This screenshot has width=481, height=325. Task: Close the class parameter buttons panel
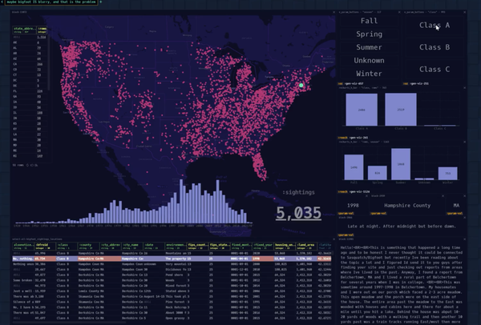click(464, 12)
